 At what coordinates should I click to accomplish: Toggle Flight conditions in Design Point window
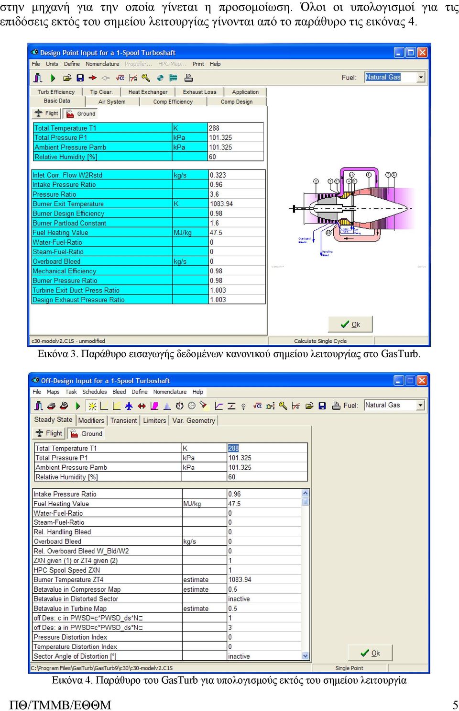[x=46, y=113]
